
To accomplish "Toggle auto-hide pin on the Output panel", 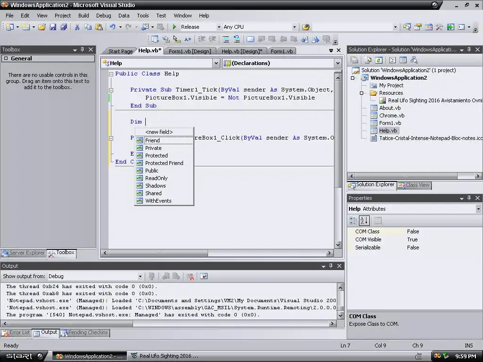I will click(x=331, y=266).
